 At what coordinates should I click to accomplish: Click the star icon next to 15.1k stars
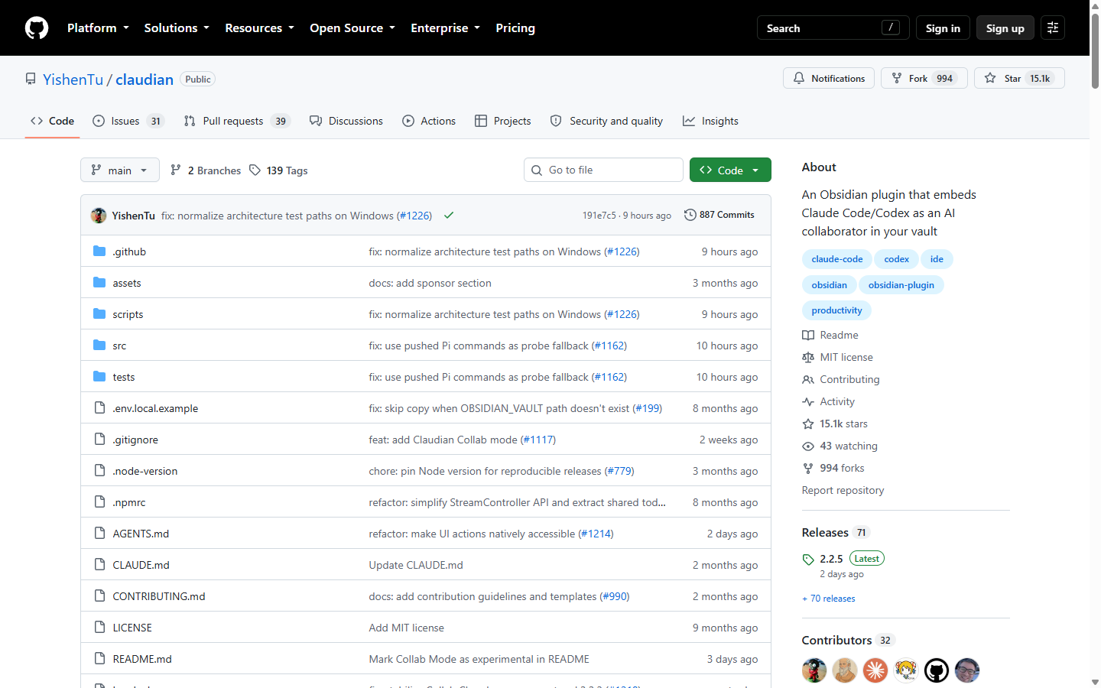pos(808,424)
